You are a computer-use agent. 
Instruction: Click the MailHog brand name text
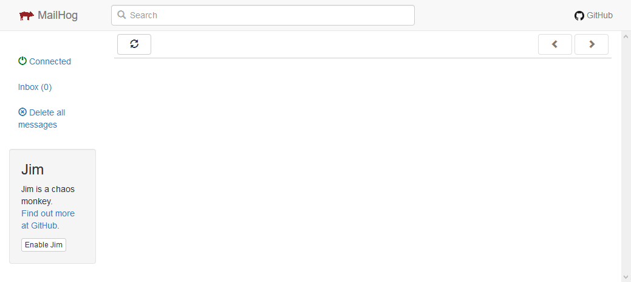[58, 15]
